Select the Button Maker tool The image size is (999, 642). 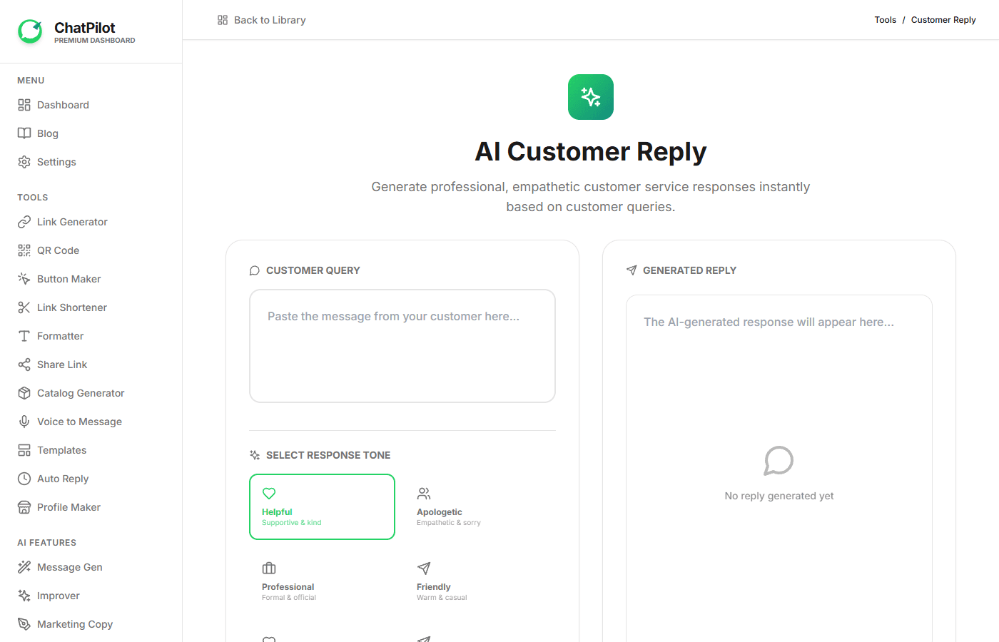click(x=71, y=278)
